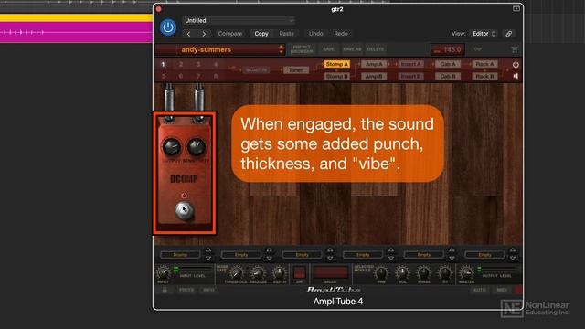The width and height of the screenshot is (585, 329).
Task: Select the Amp B module
Action: (x=374, y=76)
